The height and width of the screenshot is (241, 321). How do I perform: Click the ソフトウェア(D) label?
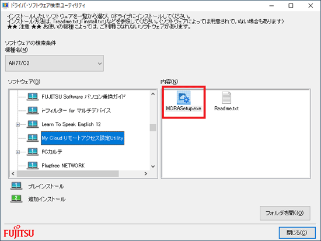tap(24, 82)
